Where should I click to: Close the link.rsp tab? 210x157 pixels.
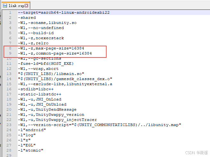[x=26, y=6]
